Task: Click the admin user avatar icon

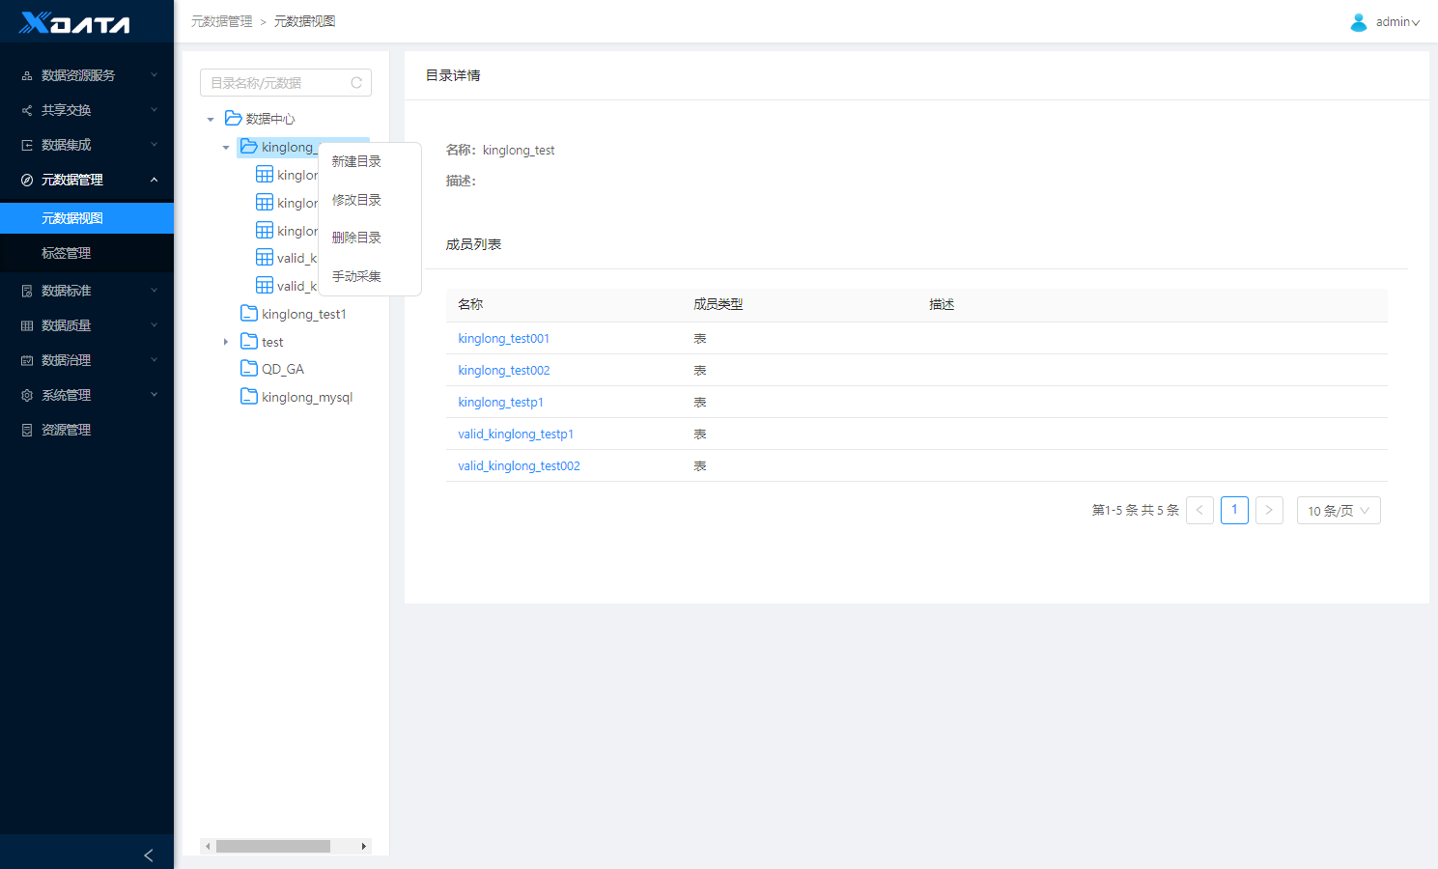Action: point(1358,22)
